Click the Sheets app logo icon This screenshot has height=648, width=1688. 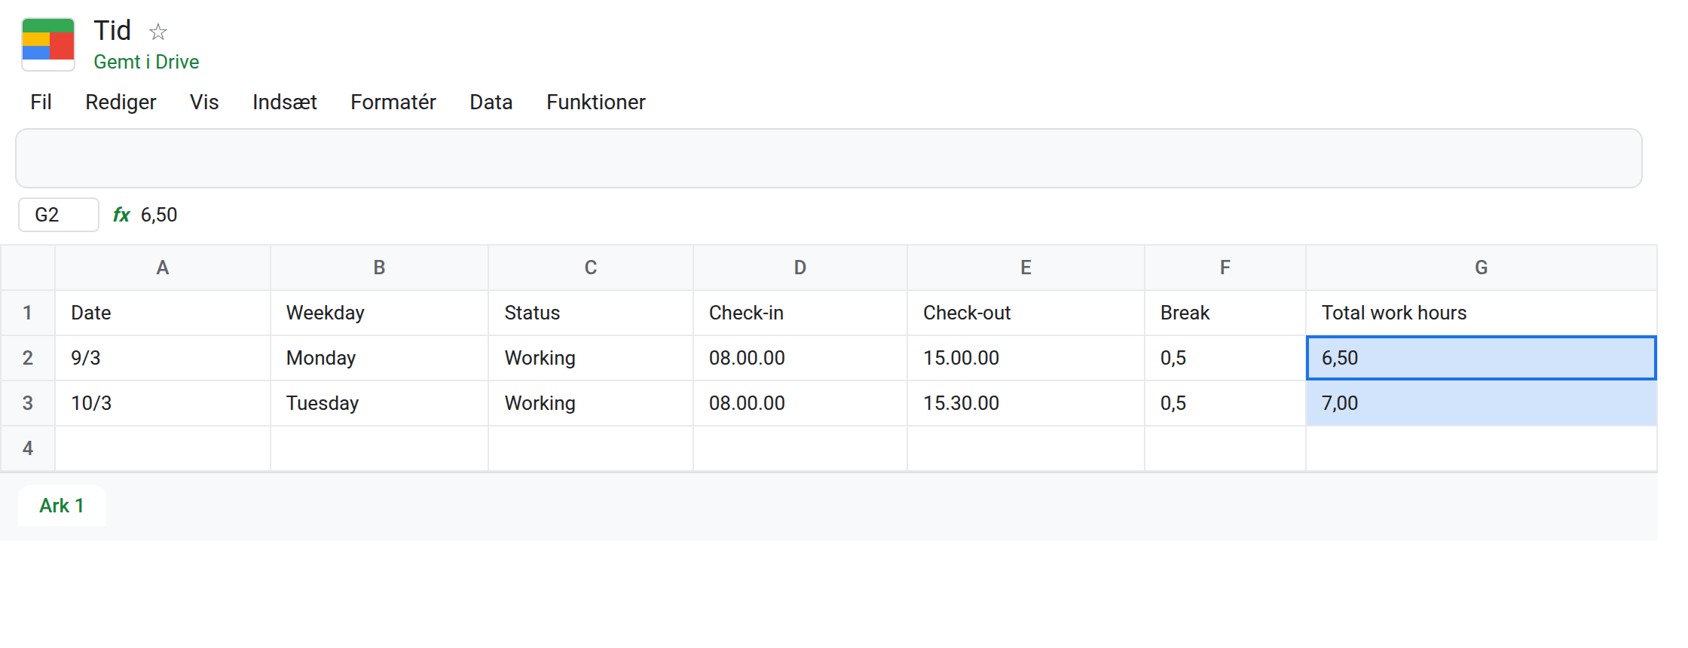click(48, 44)
